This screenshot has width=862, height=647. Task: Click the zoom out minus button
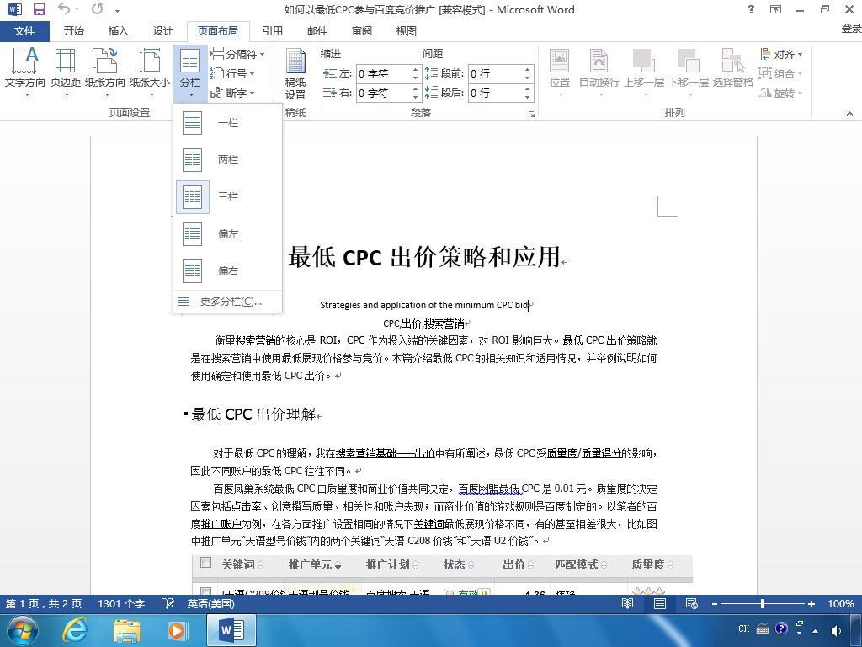(714, 603)
